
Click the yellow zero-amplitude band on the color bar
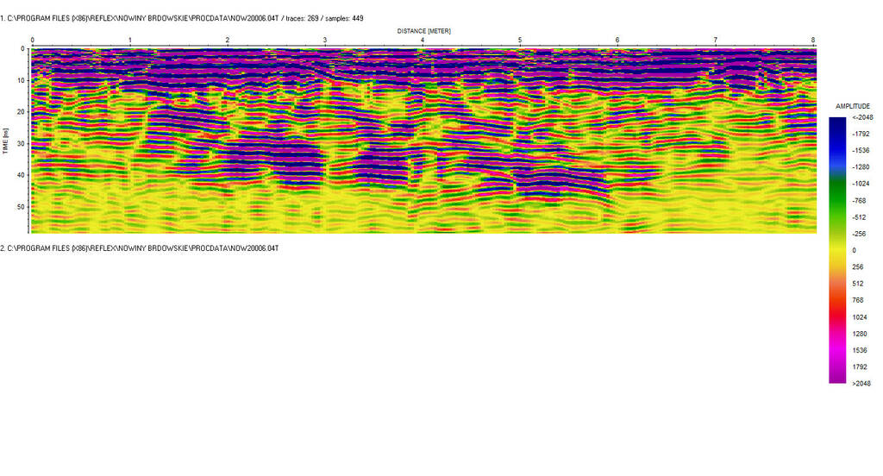[837, 250]
